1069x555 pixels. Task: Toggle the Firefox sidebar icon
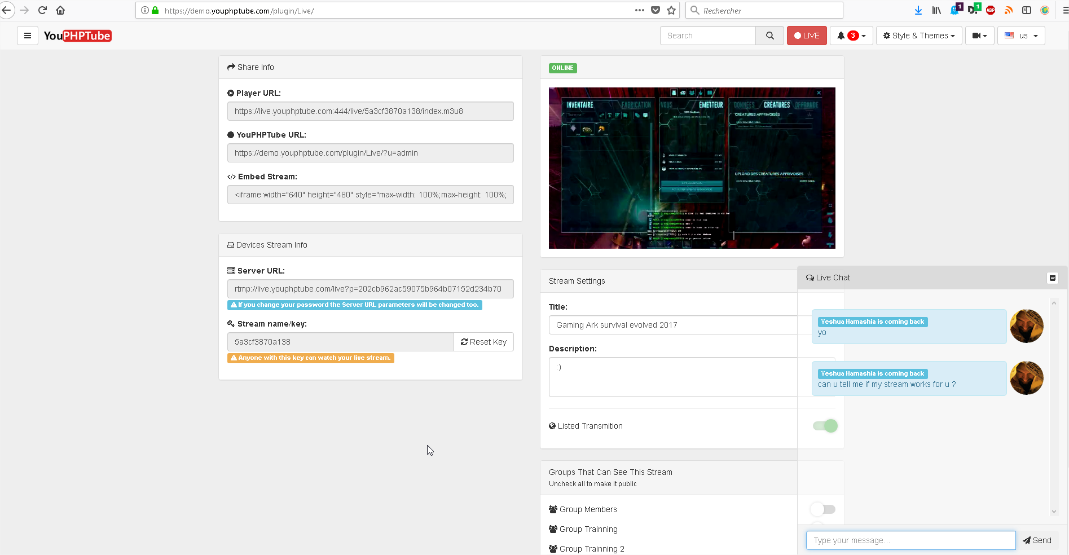coord(1027,10)
